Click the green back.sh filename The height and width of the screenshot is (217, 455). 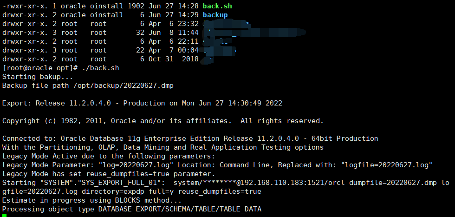click(x=217, y=7)
